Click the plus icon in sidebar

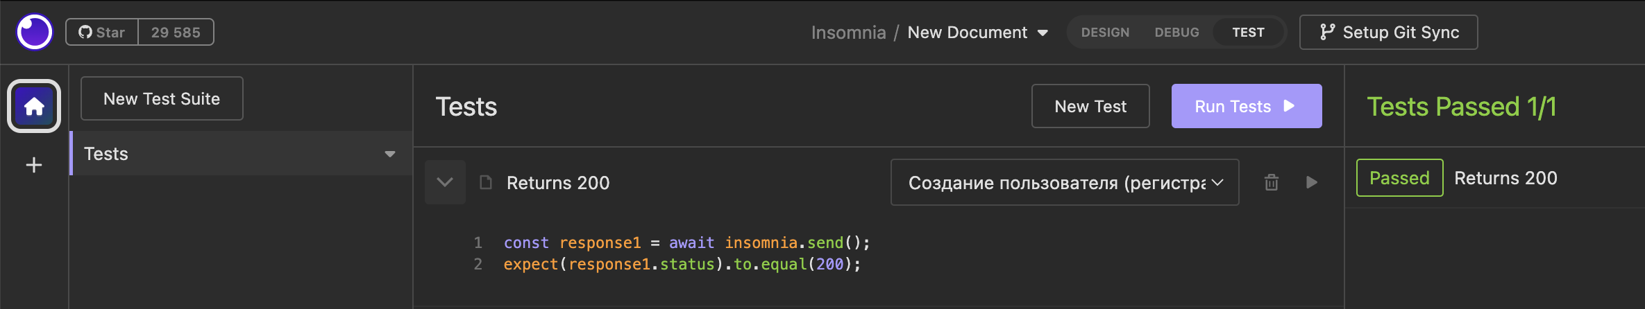coord(34,165)
